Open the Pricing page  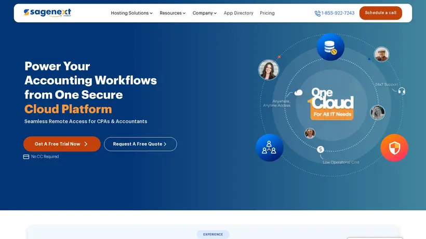pos(267,13)
